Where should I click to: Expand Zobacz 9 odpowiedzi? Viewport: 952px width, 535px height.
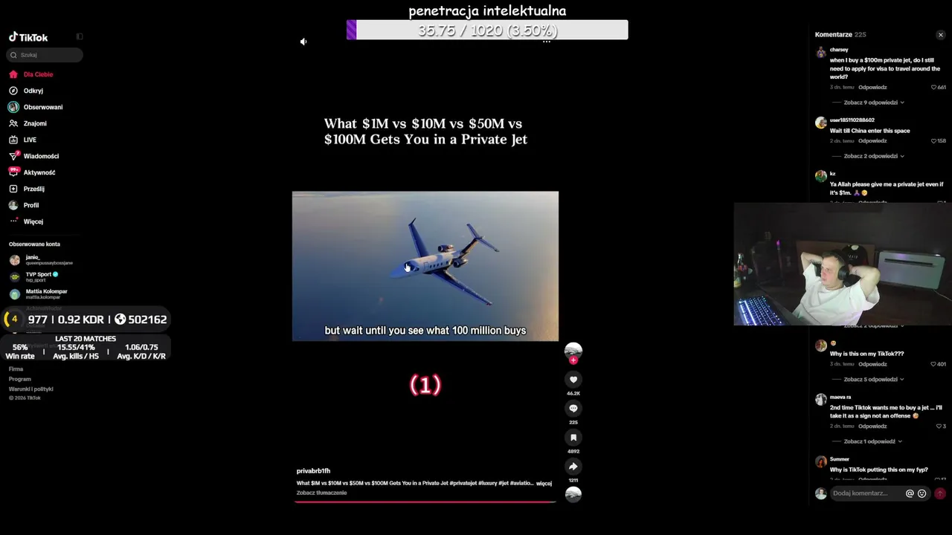(874, 103)
